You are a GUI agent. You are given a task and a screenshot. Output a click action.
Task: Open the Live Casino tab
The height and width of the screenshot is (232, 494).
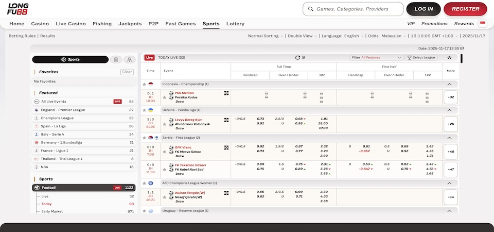[x=70, y=24]
